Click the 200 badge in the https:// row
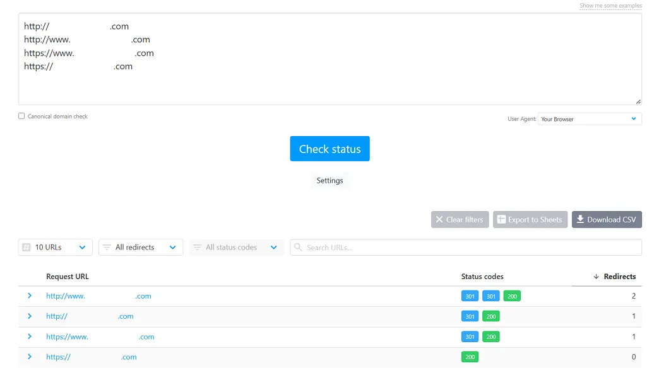The height and width of the screenshot is (378, 659). [x=470, y=357]
